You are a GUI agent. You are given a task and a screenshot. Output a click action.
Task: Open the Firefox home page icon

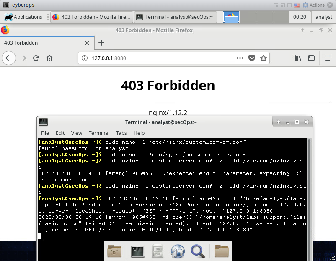click(49, 58)
